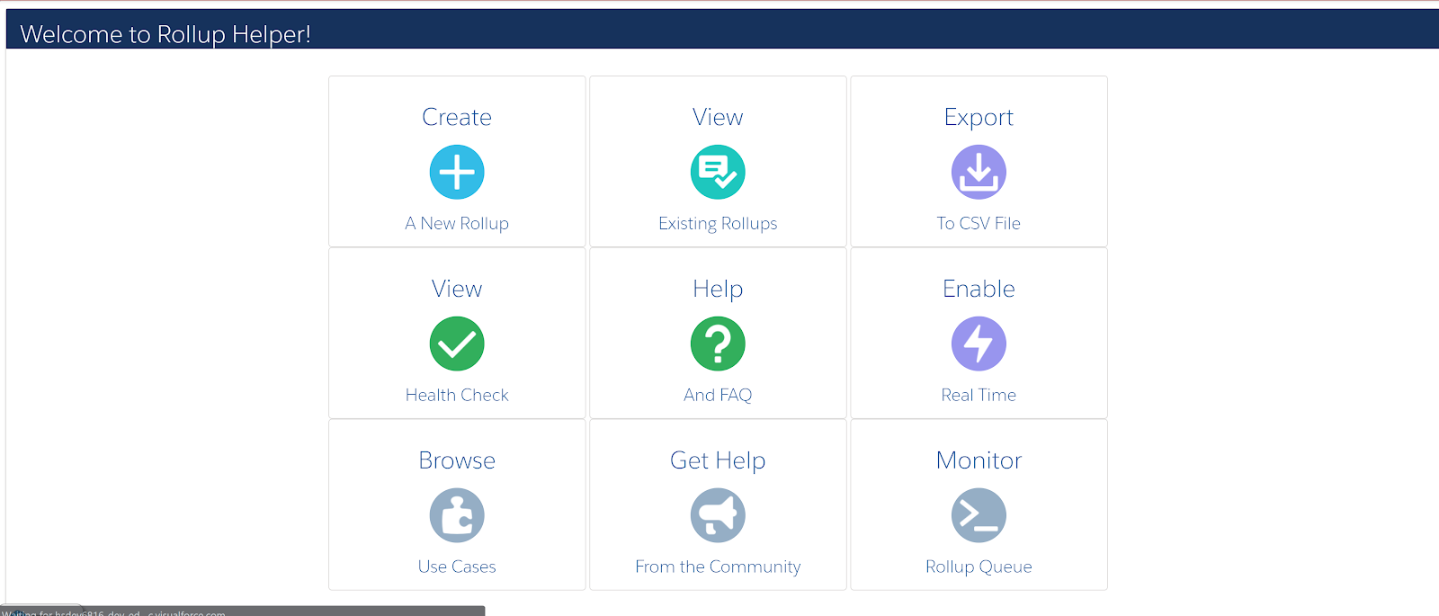Click the blue plus Create icon
Image resolution: width=1439 pixels, height=616 pixels.
[x=457, y=172]
